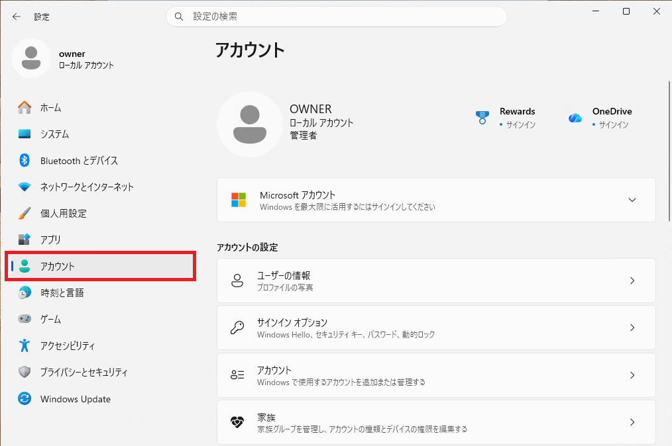Click the ユーザーの情報 person icon

click(237, 281)
